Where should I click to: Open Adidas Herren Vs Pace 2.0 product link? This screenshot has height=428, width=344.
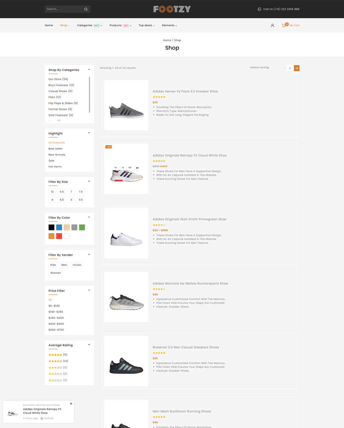tap(185, 91)
